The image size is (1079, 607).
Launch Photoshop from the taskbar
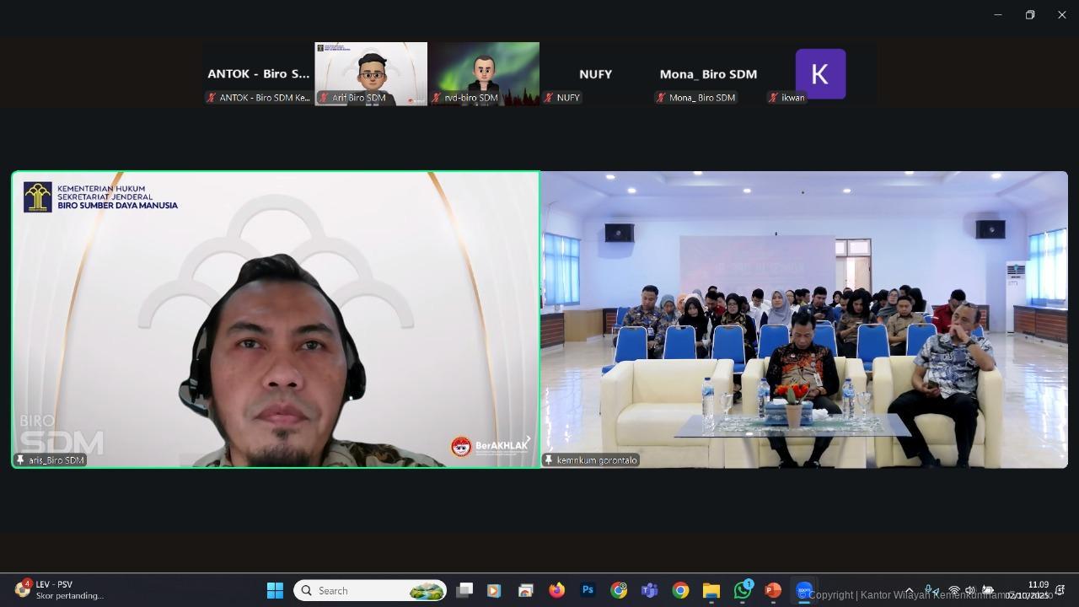pos(588,591)
